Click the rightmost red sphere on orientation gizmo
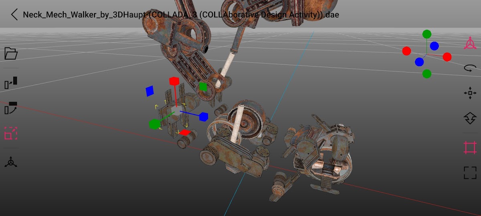 447,57
